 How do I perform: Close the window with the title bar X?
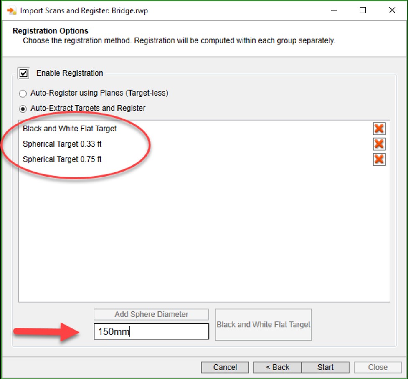(392, 10)
